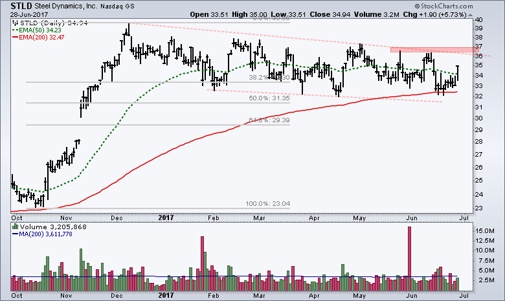Screen dimensions: 505x301
Task: Click the EMA(50) 34.23 legend entry
Action: [x=40, y=30]
